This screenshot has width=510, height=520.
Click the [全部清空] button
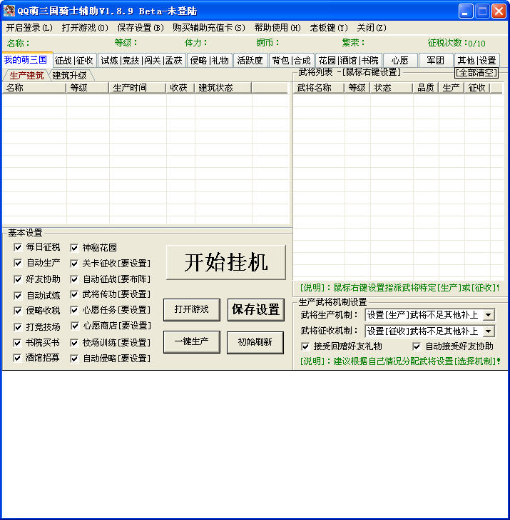476,73
